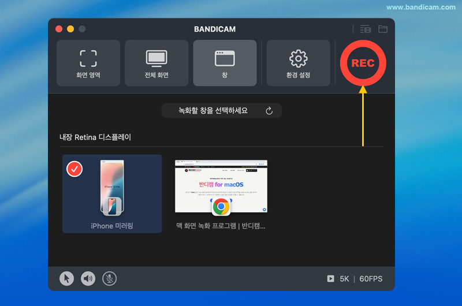Click the video format icon beside 5K

[330, 279]
